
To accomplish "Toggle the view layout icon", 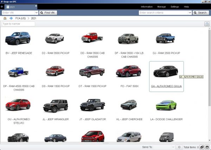I will click(x=207, y=24).
